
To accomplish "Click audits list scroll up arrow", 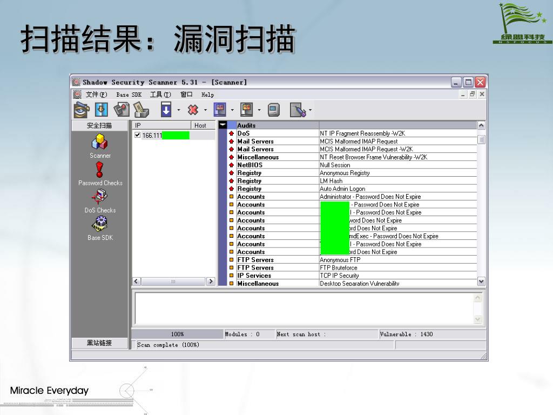I will [x=481, y=125].
